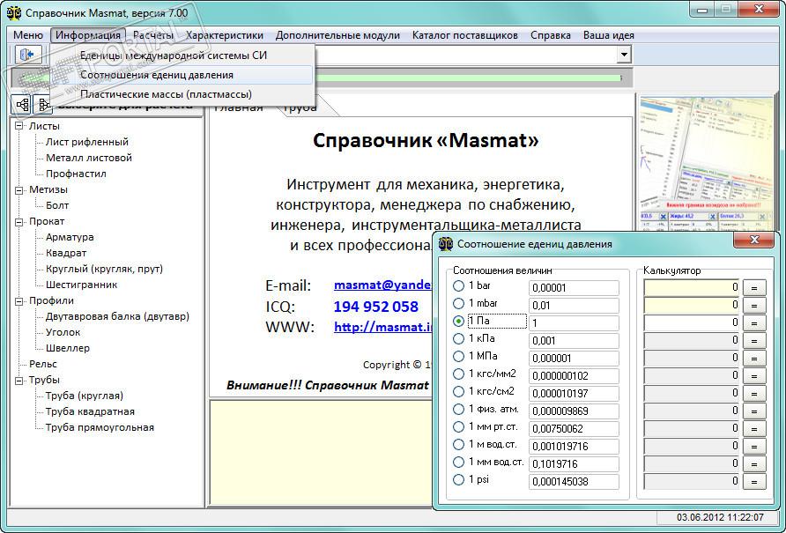Click the third calculator row equals button
This screenshot has width=786, height=533.
tap(754, 323)
